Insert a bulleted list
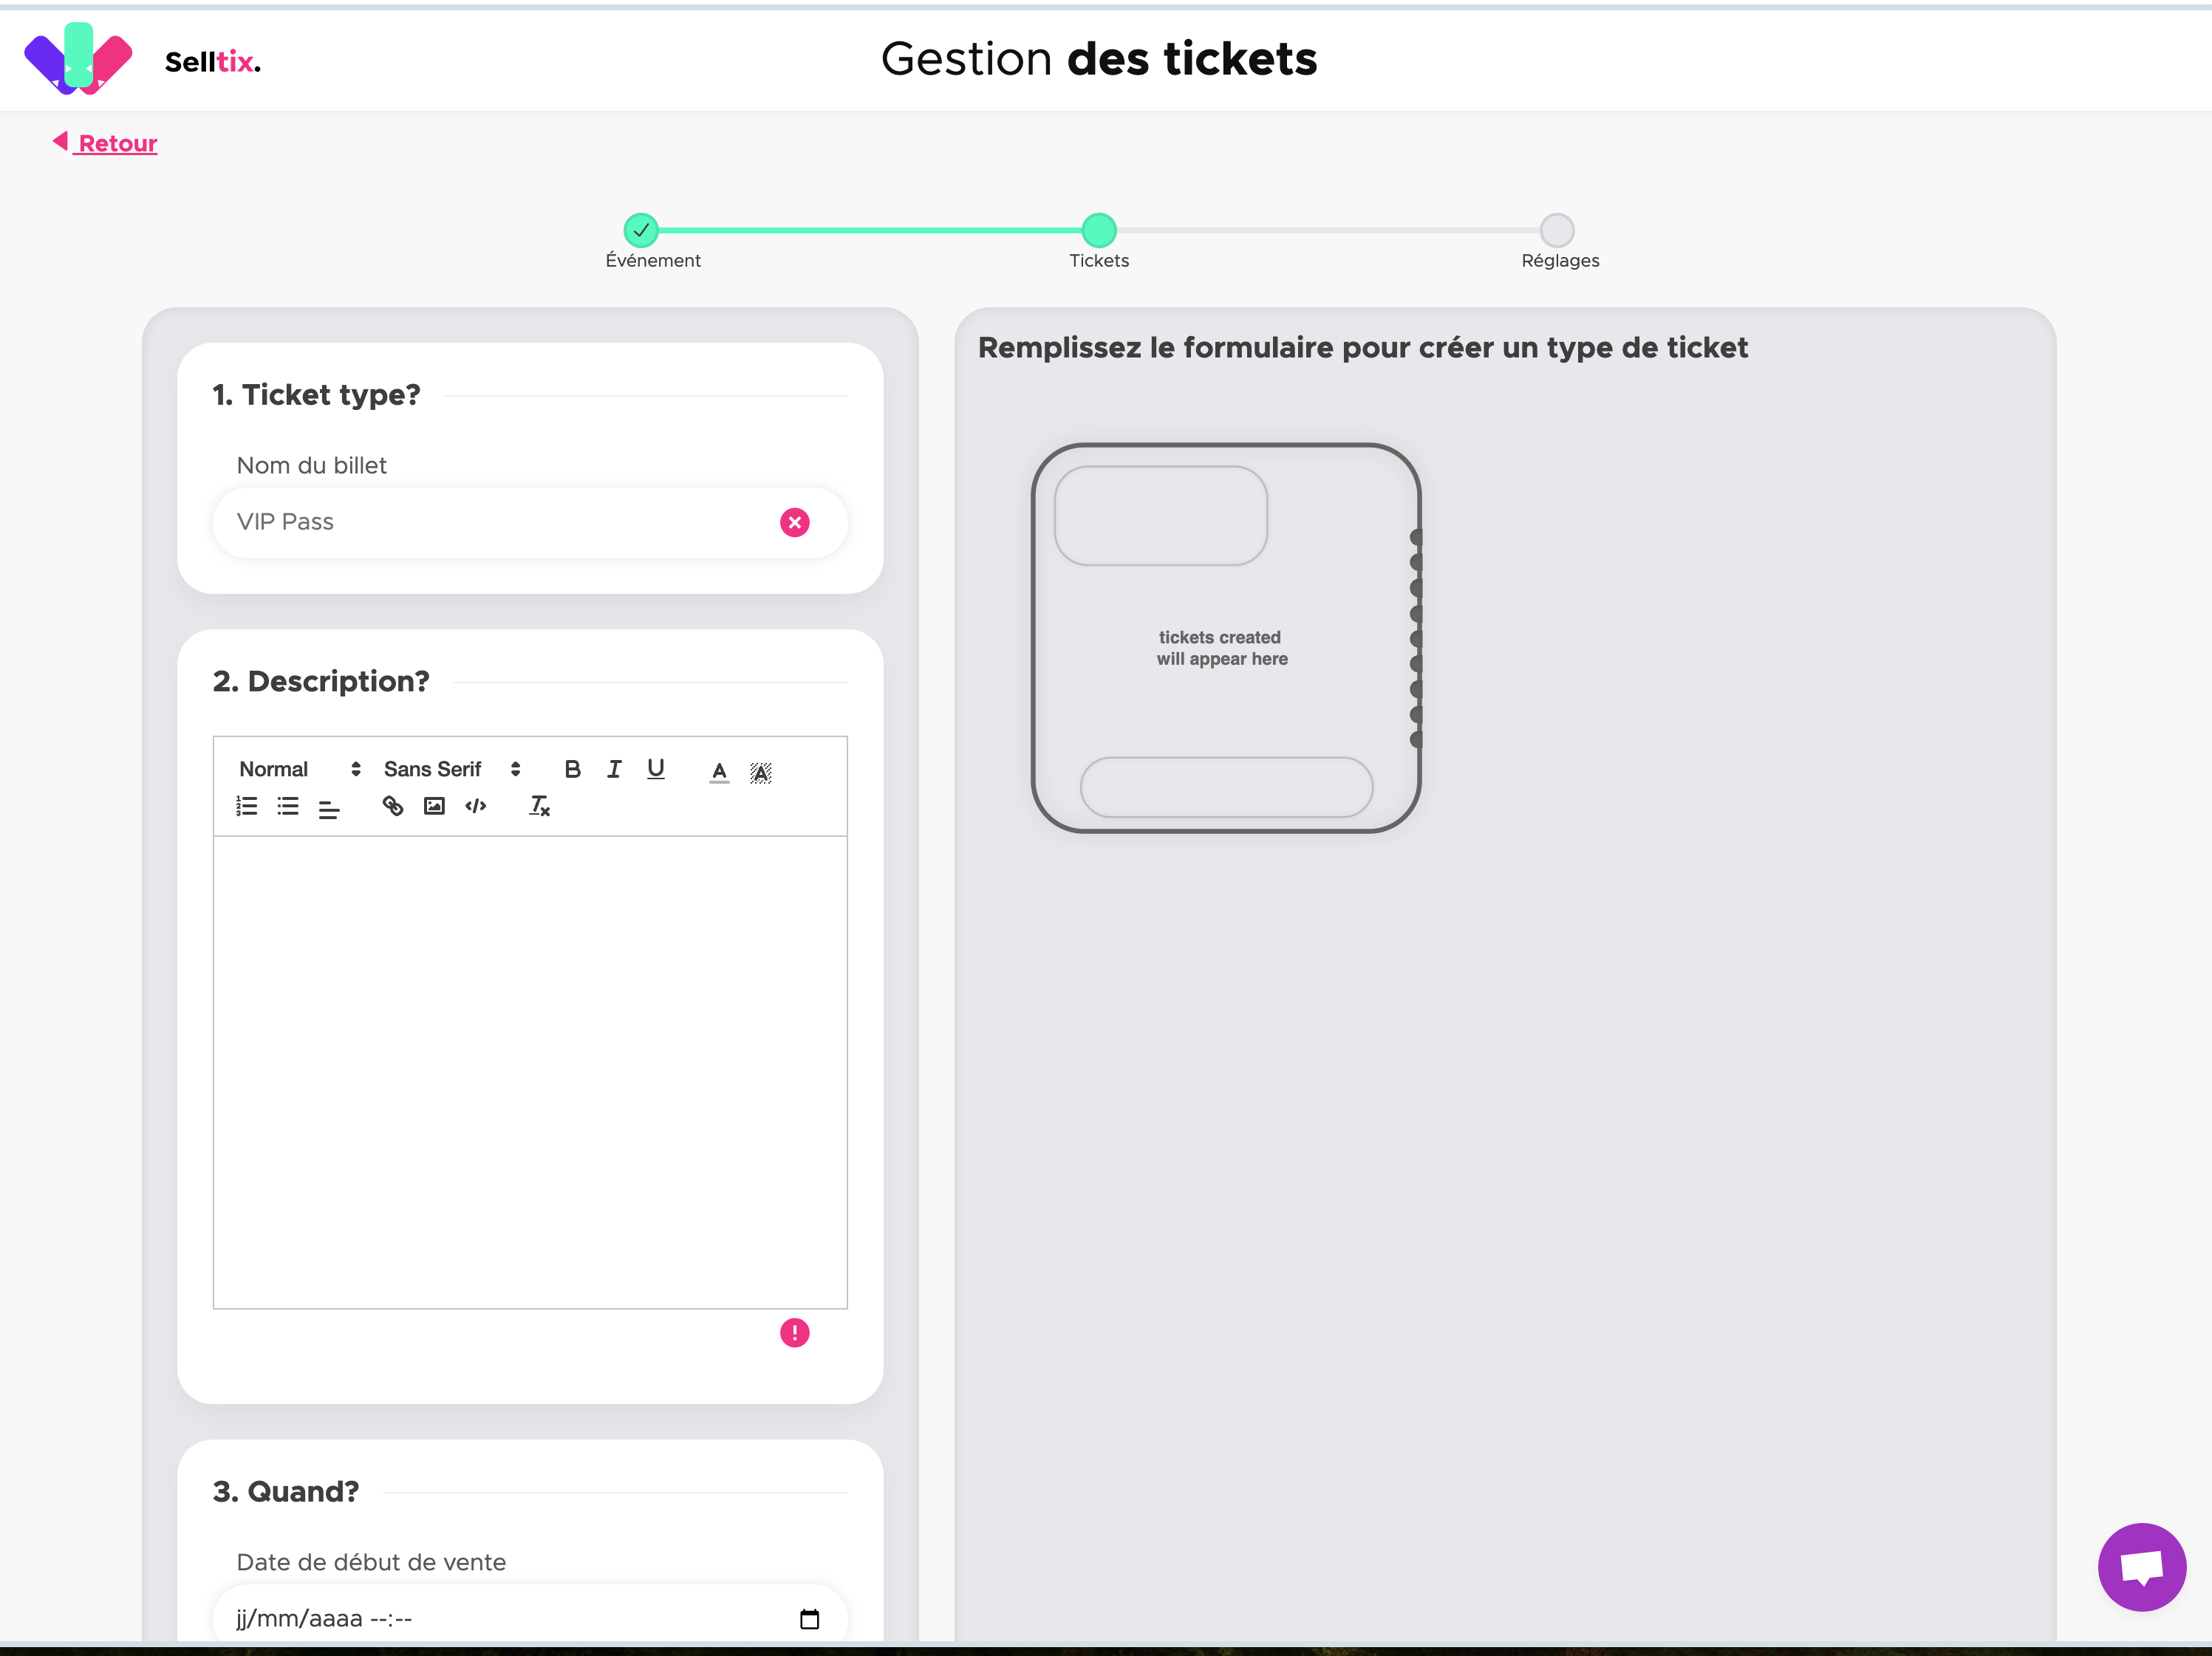 click(x=288, y=807)
